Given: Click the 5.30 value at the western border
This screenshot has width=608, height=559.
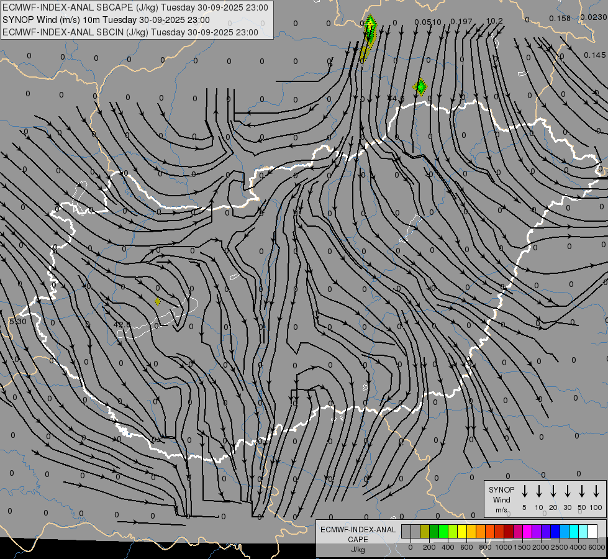Looking at the screenshot, I should pos(18,322).
